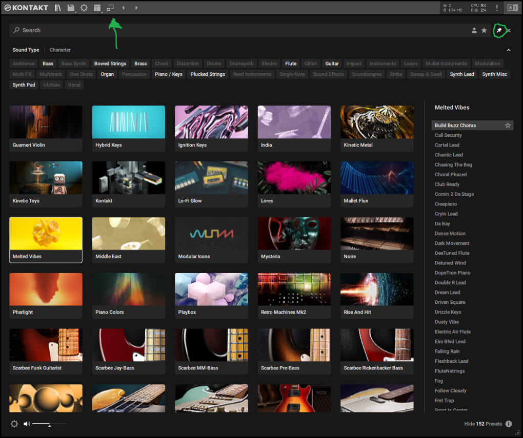Mute preview with the speaker icon
This screenshot has width=523, height=438.
pyautogui.click(x=27, y=424)
